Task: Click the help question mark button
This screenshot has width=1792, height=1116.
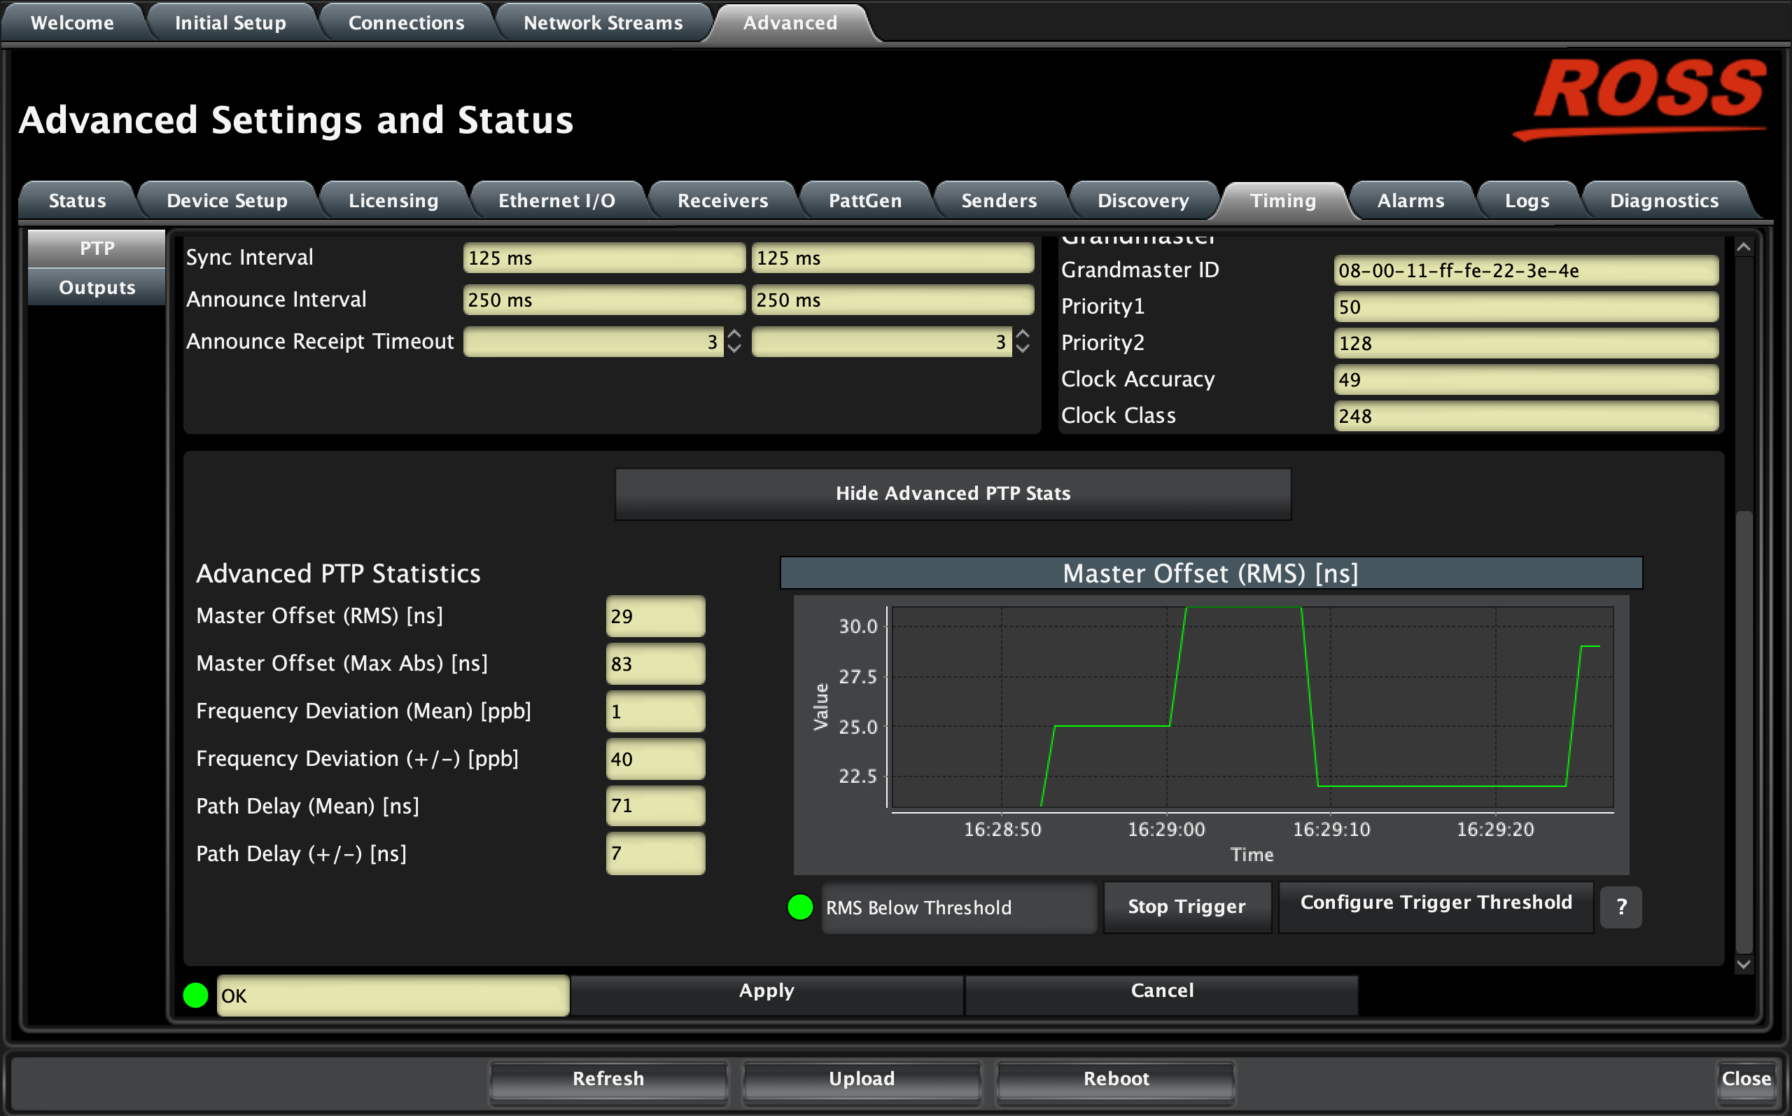Action: click(1620, 907)
